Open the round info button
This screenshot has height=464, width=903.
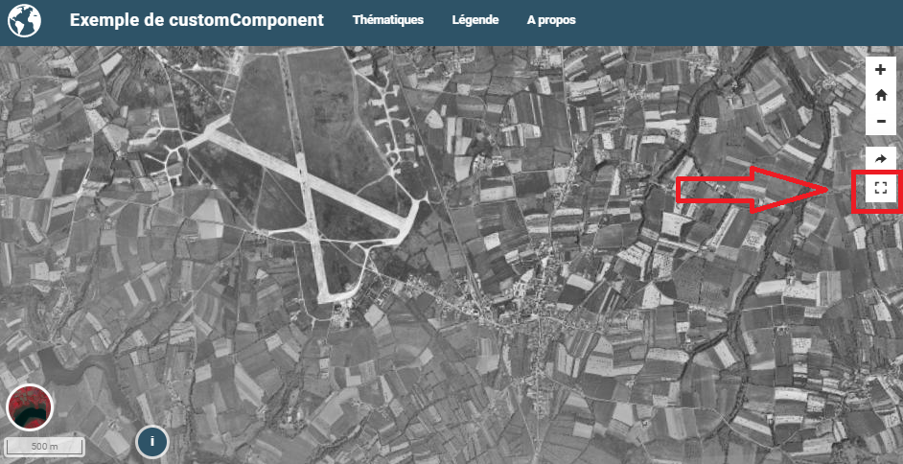pyautogui.click(x=152, y=442)
